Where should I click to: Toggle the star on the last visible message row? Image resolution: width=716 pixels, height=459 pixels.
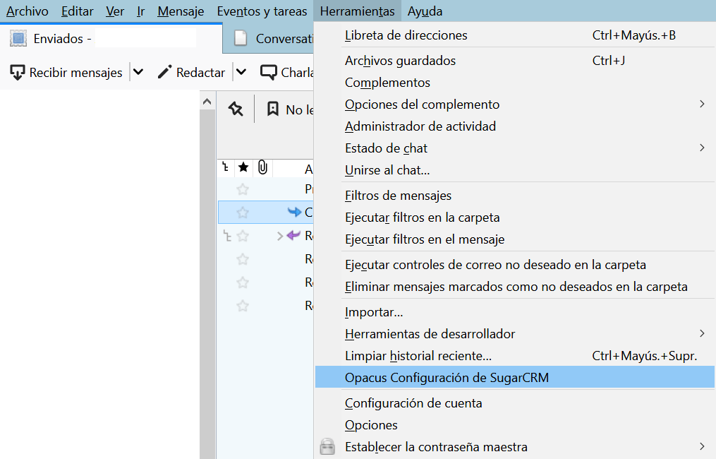coord(243,306)
